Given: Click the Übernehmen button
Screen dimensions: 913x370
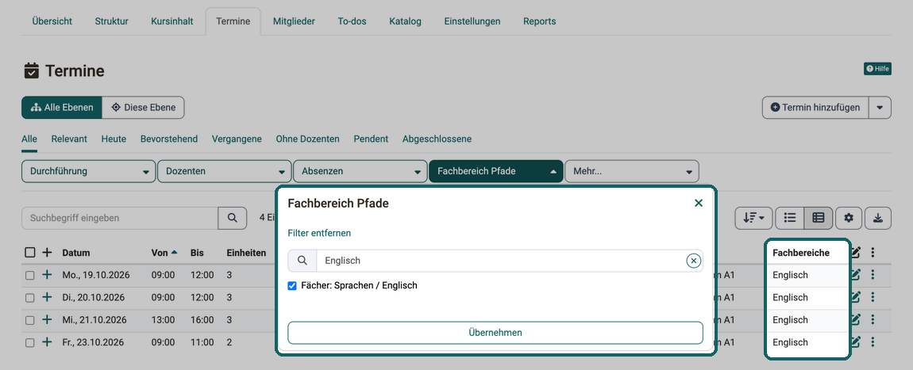Looking at the screenshot, I should click(x=495, y=333).
